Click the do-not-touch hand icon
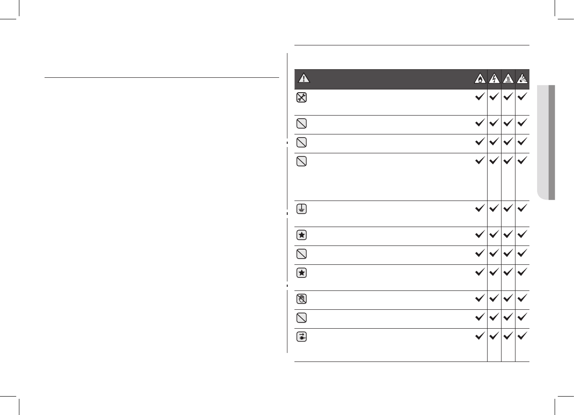The height and width of the screenshot is (415, 574). pyautogui.click(x=302, y=299)
